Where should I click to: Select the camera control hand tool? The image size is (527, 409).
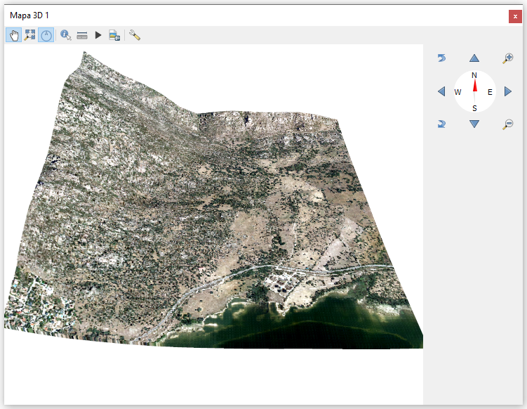(x=13, y=35)
